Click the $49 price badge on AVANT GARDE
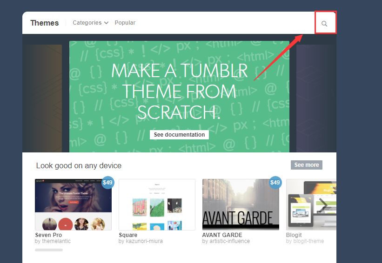This screenshot has height=263, width=382. [275, 183]
